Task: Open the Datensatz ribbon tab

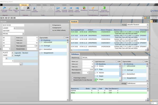Action: pos(24,5)
